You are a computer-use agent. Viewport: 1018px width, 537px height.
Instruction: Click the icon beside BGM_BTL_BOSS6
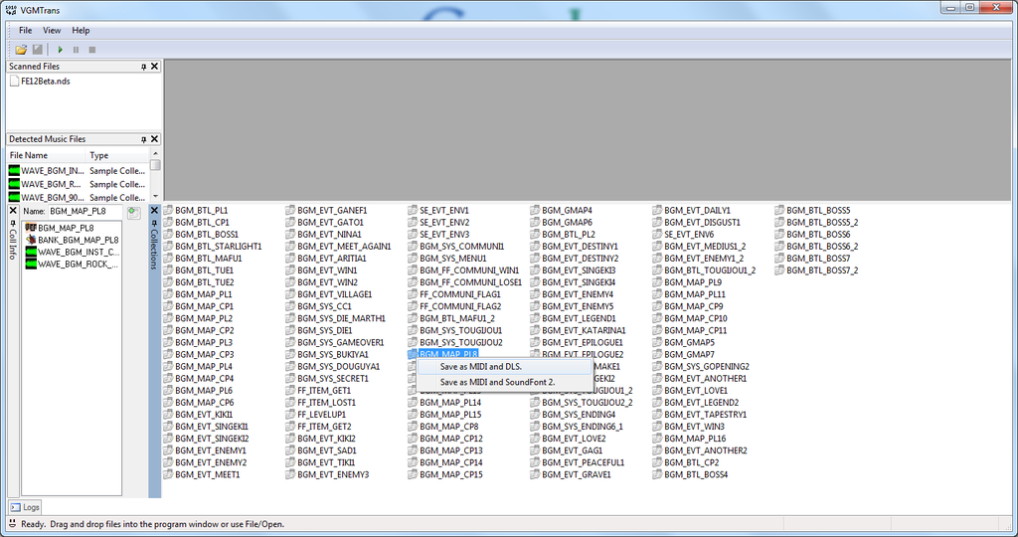pyautogui.click(x=779, y=235)
